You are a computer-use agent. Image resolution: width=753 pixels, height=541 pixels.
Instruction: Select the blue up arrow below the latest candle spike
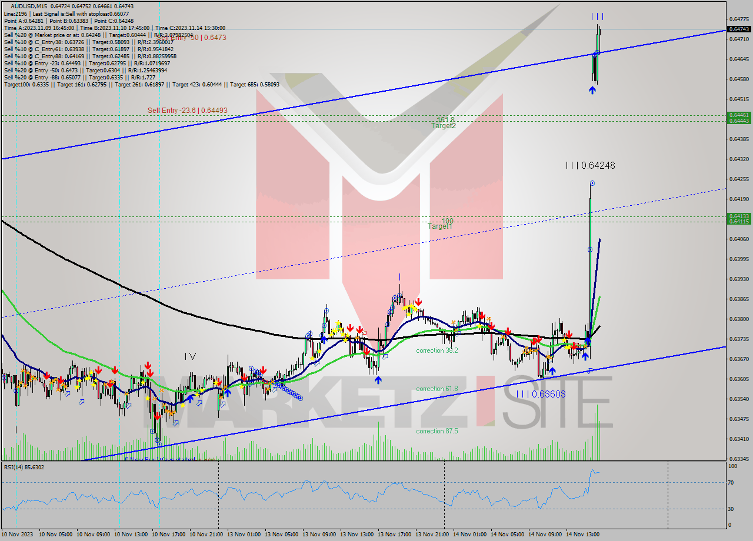592,90
